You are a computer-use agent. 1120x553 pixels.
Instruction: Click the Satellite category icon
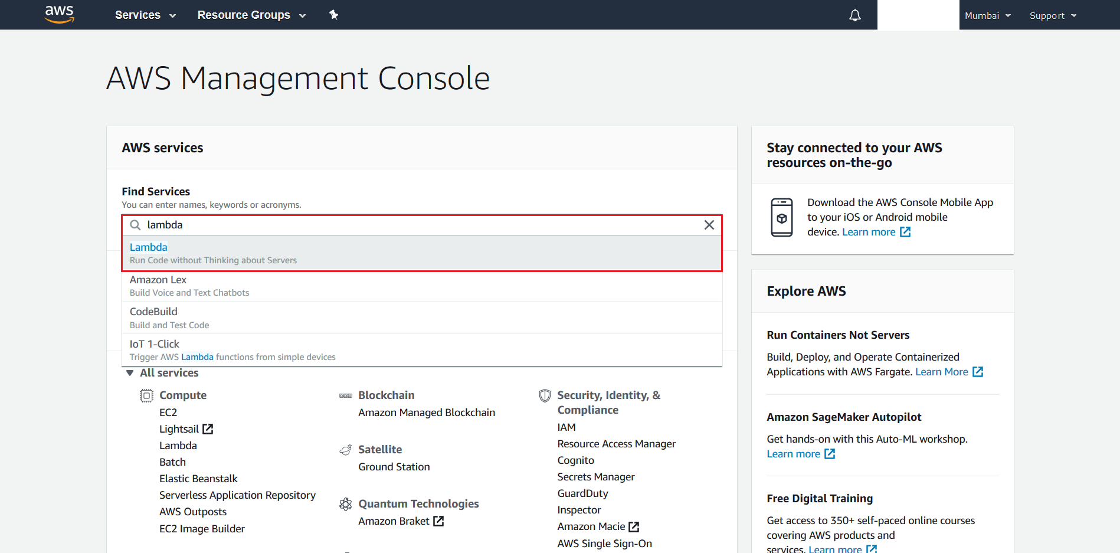click(346, 450)
